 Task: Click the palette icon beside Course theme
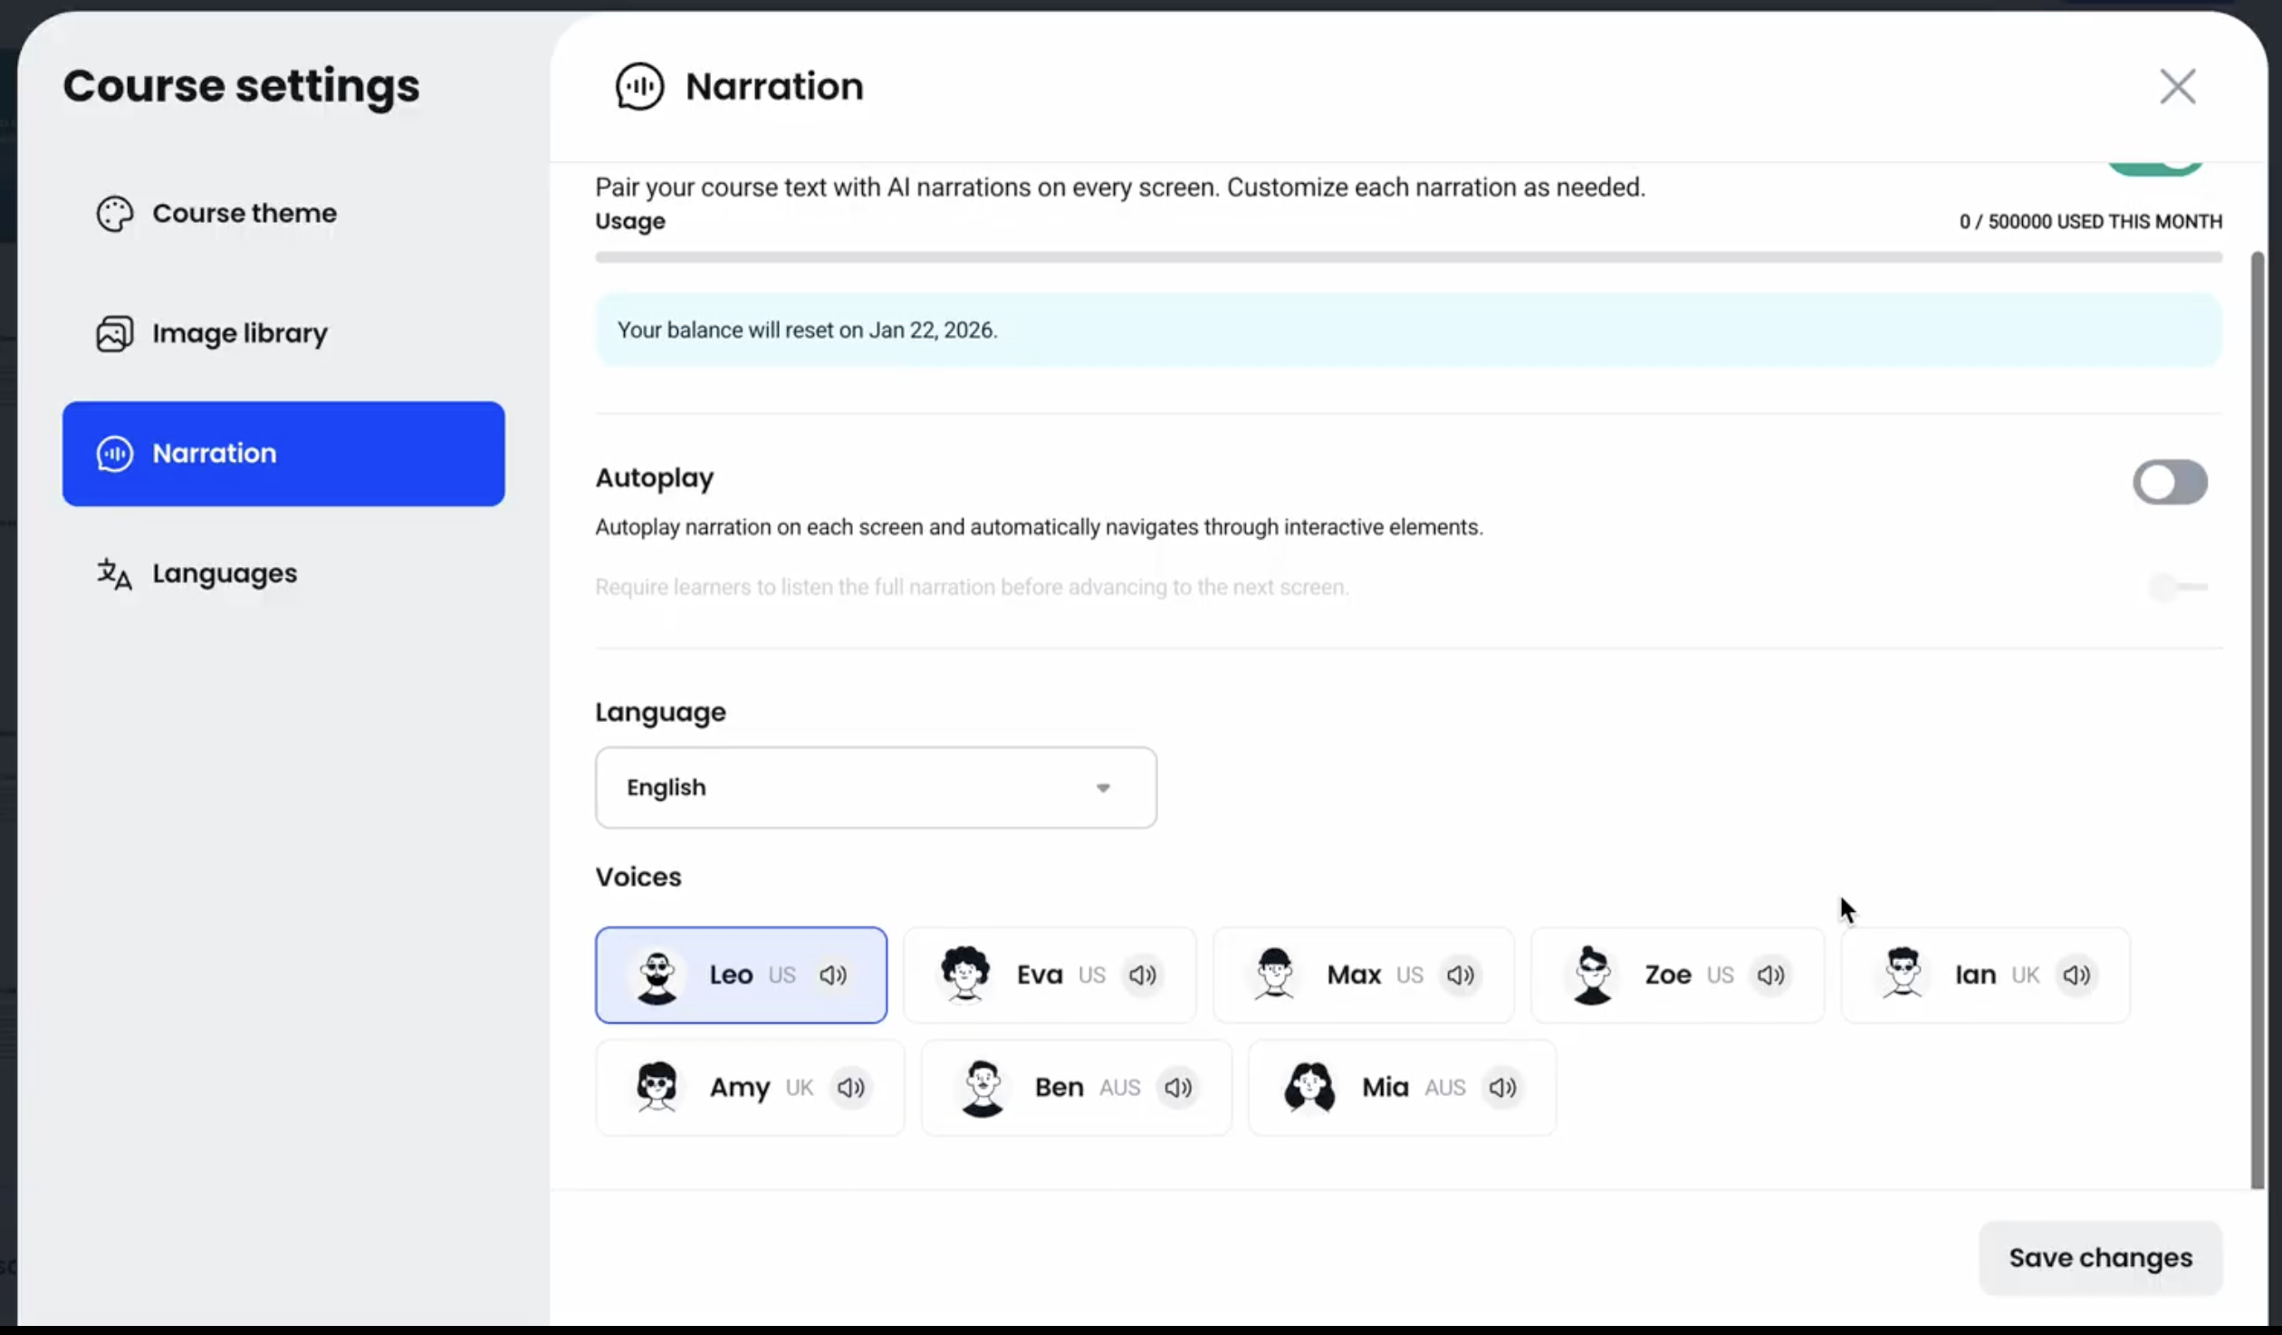[115, 214]
